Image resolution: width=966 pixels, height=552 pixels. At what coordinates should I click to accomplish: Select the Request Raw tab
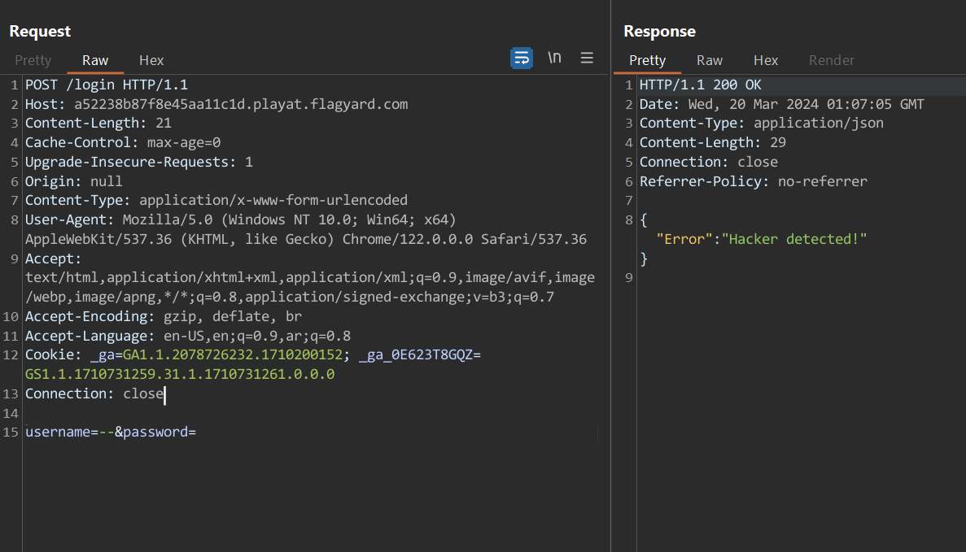95,60
